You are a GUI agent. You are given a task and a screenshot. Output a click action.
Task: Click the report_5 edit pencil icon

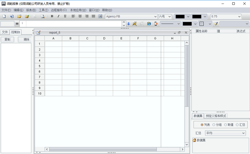click(x=38, y=33)
